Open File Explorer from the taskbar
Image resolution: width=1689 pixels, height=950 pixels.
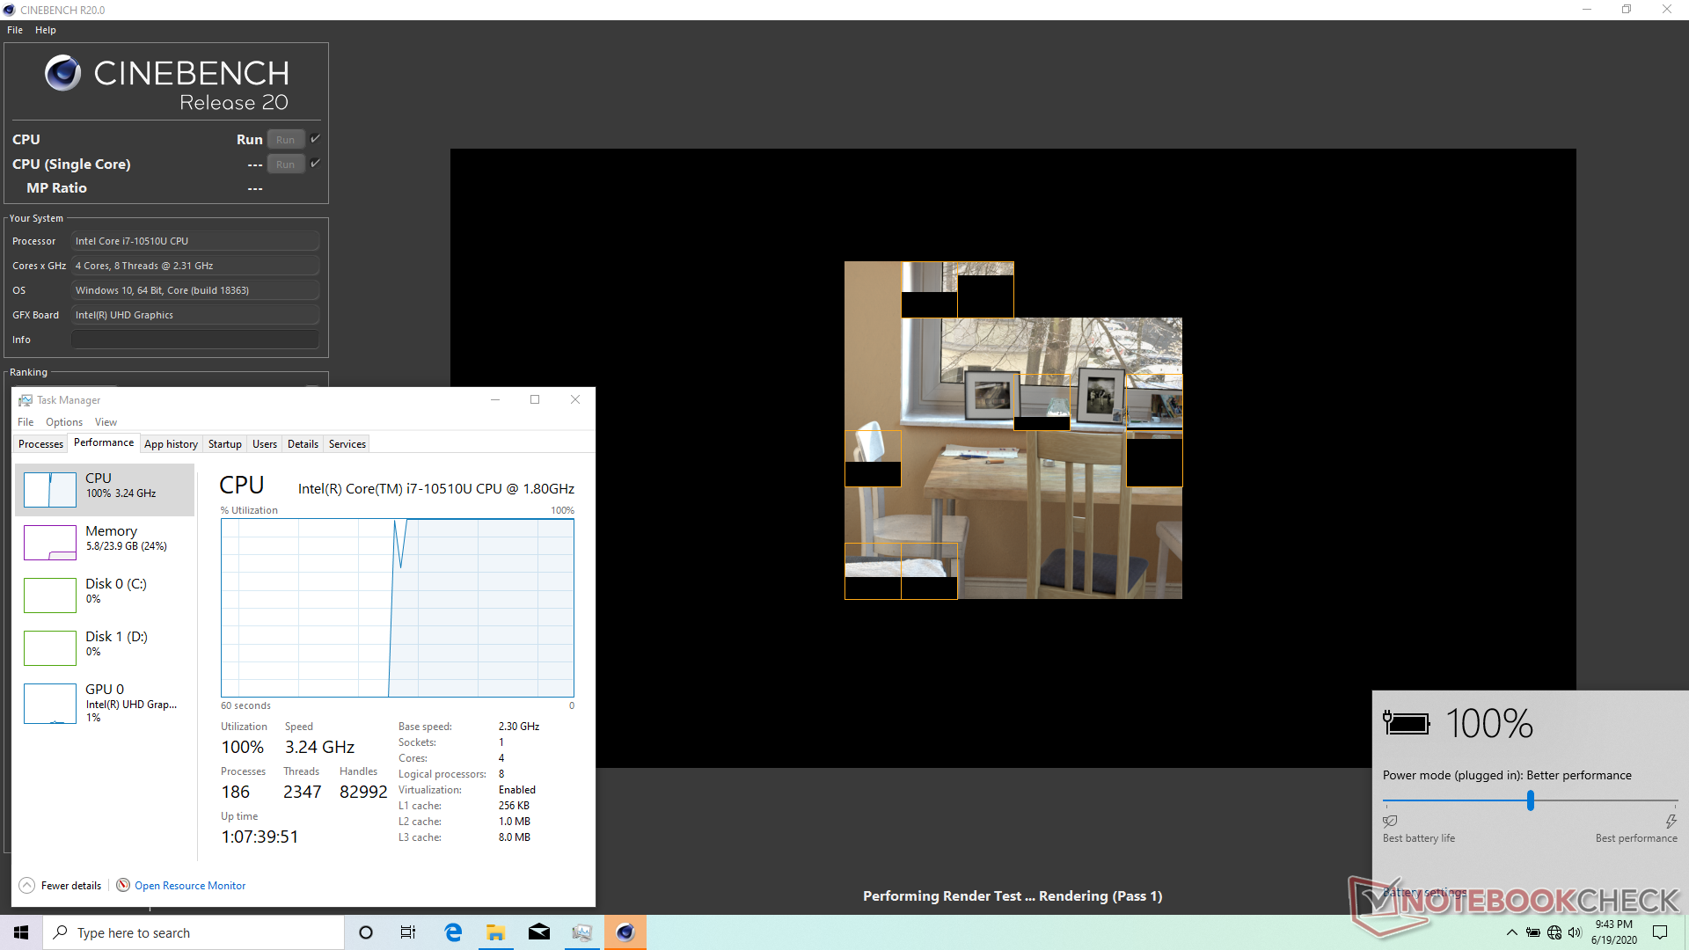click(496, 932)
